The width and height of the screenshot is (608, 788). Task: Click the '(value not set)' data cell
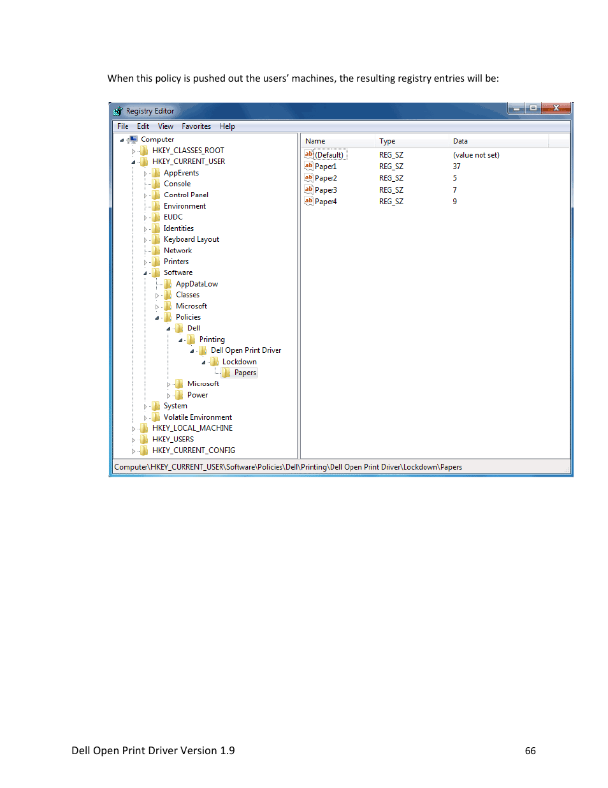click(x=476, y=155)
